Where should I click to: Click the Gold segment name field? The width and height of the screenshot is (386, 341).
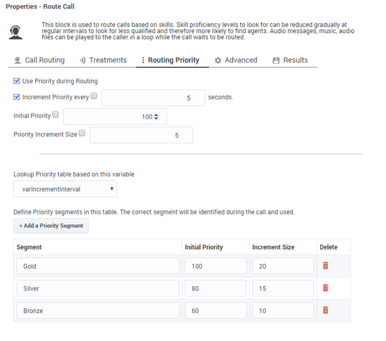tap(98, 266)
